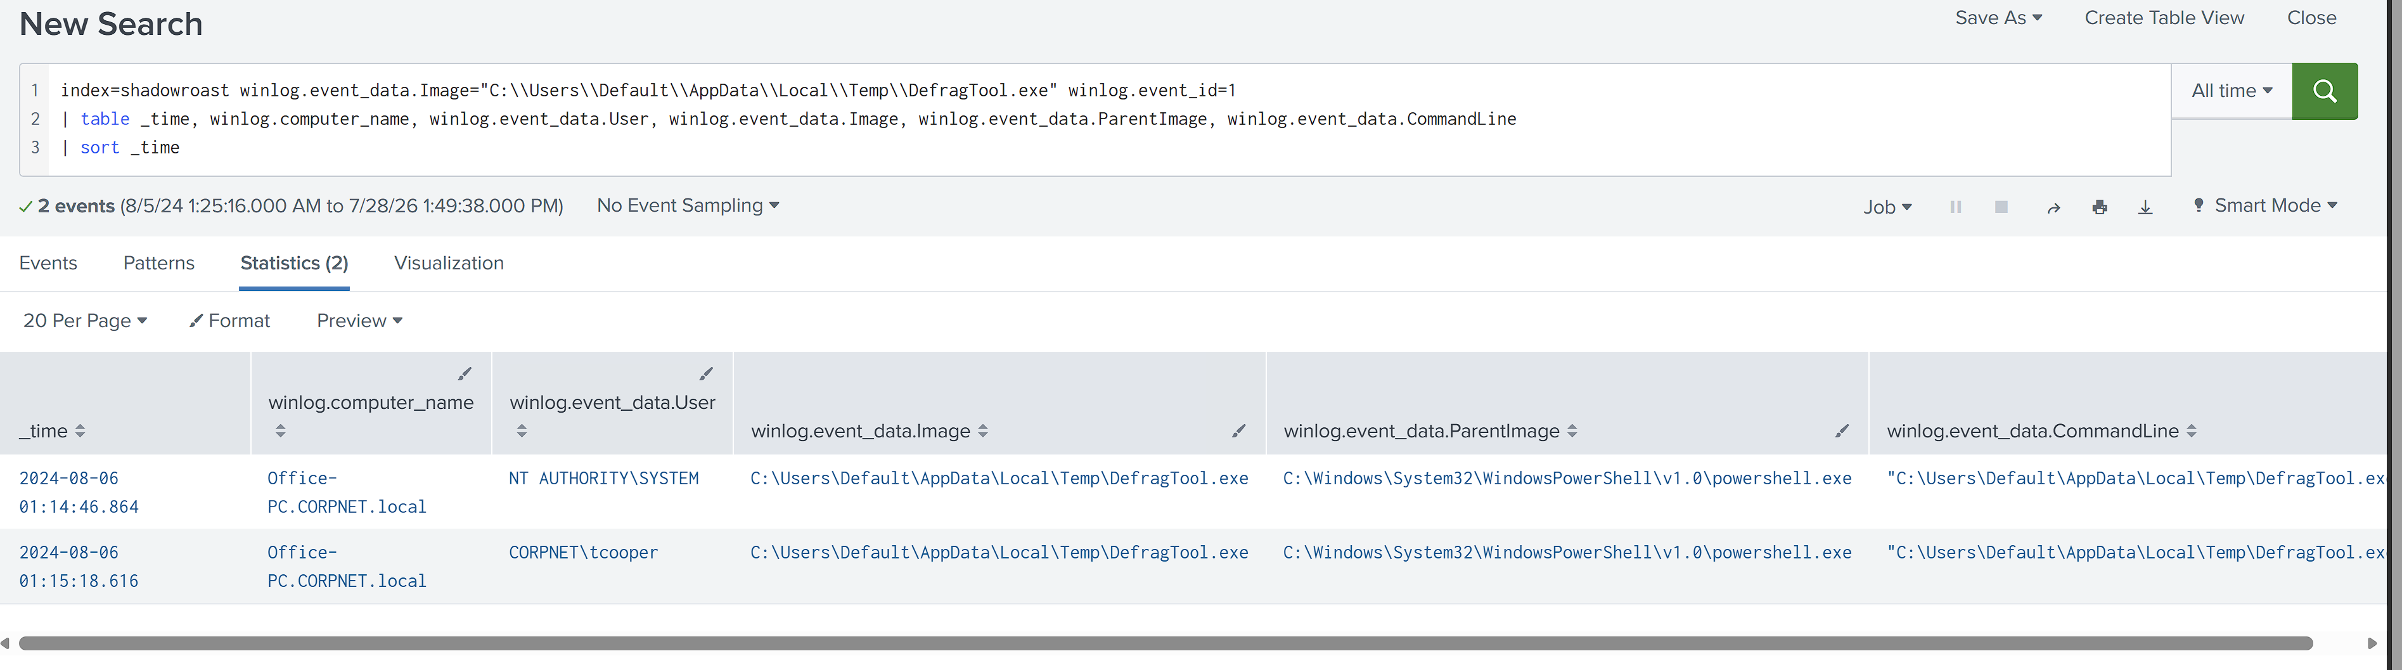This screenshot has width=2402, height=670.
Task: Click Create Table View
Action: [2164, 18]
